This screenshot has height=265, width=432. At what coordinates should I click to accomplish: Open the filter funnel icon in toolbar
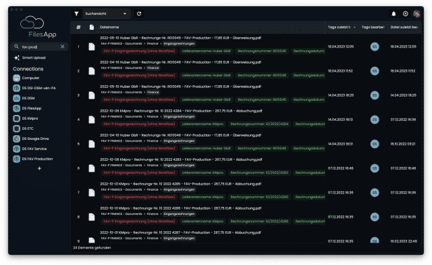[76, 14]
